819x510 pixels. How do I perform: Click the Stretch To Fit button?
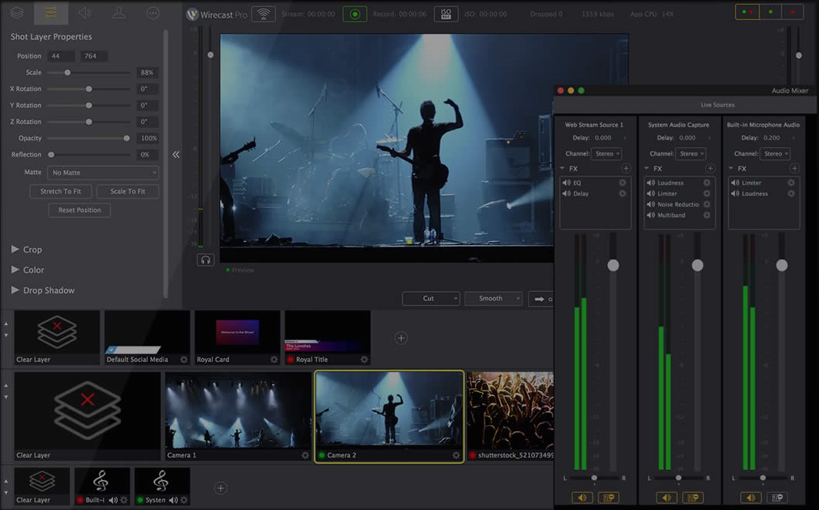point(61,192)
